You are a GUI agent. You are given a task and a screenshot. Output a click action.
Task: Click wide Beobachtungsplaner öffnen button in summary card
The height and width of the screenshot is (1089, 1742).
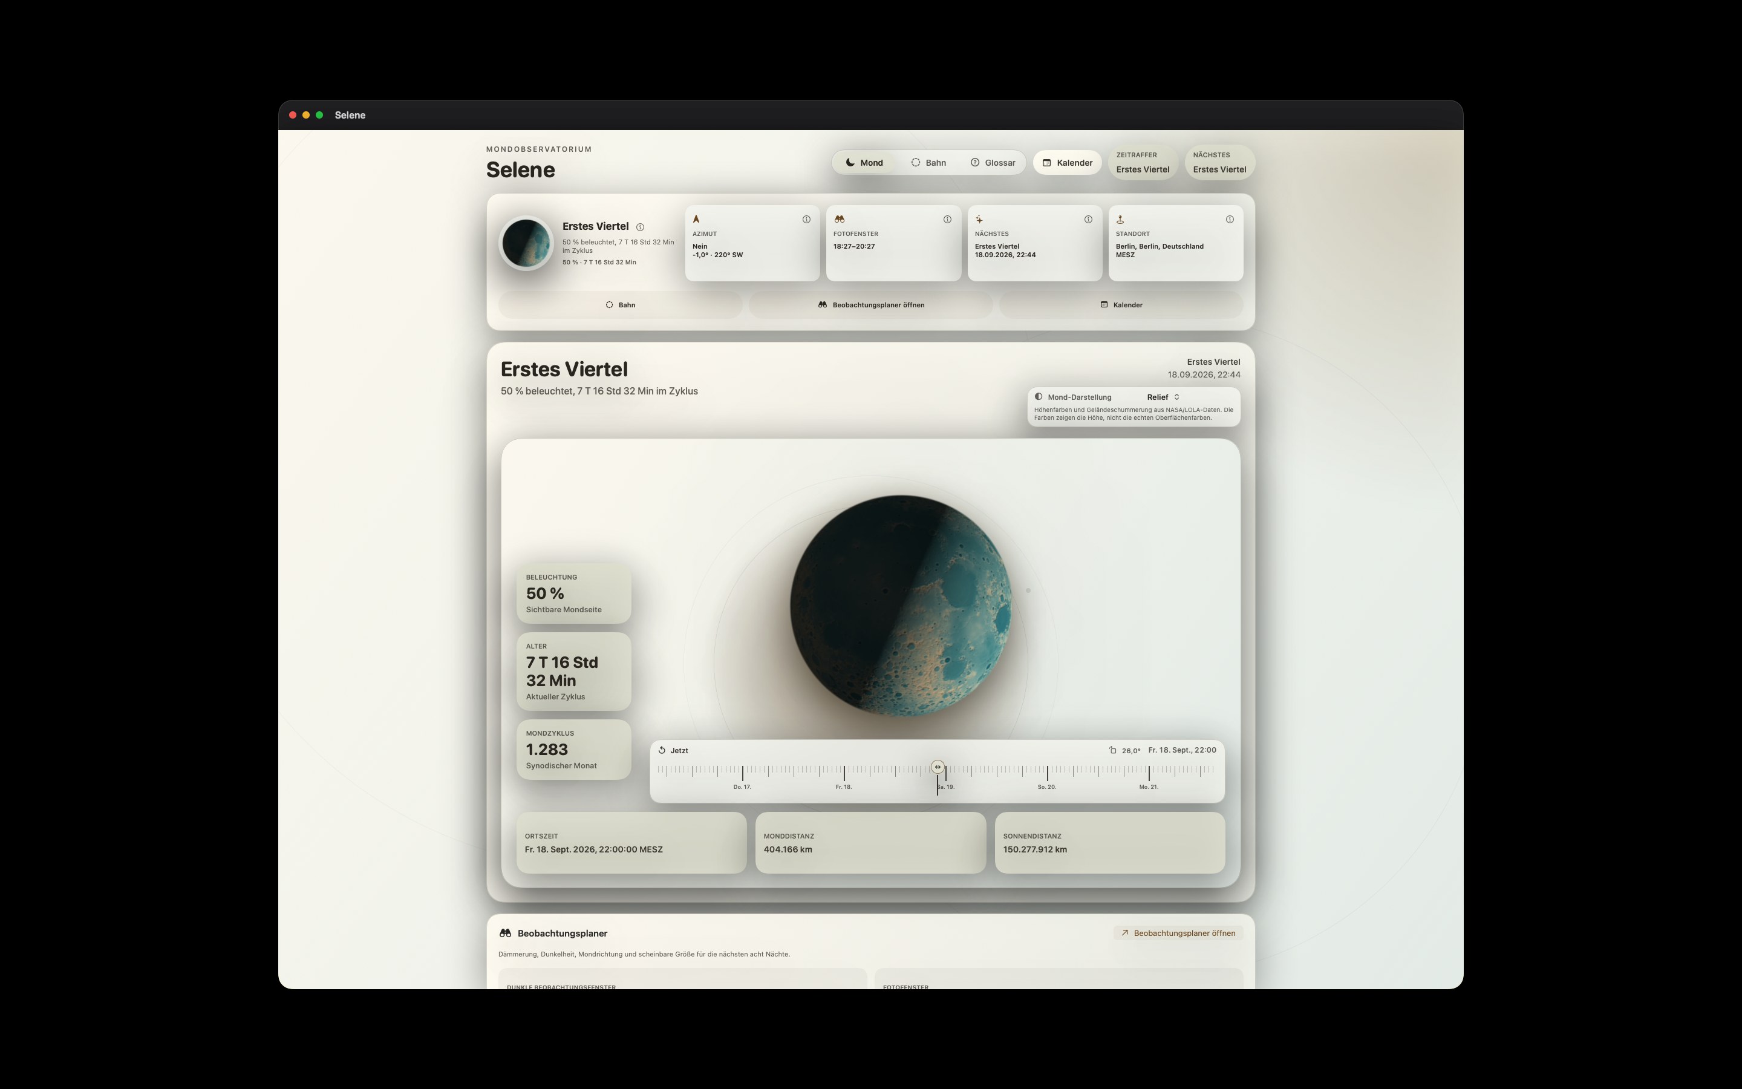(x=871, y=305)
